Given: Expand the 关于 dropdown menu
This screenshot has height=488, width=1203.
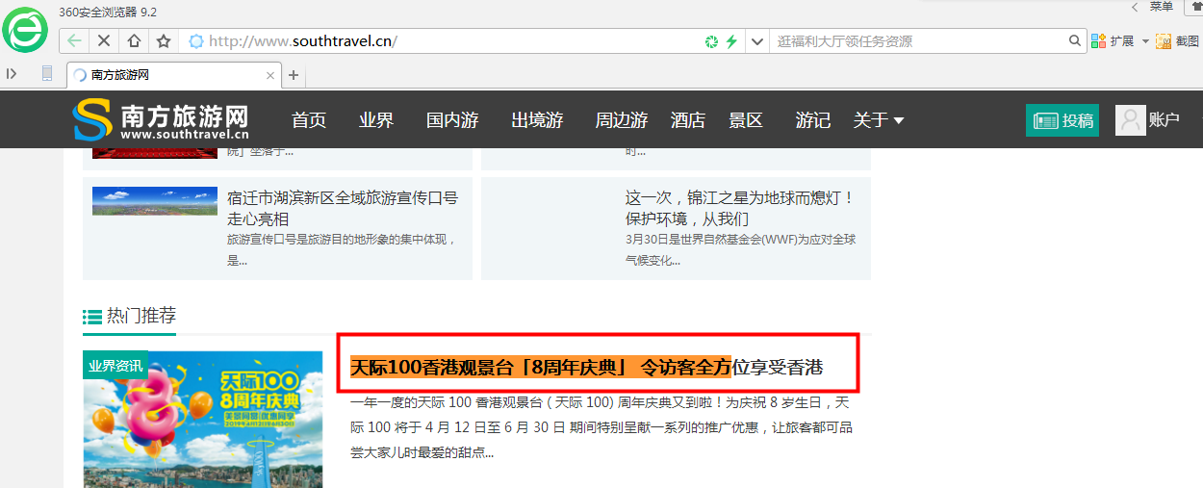Looking at the screenshot, I should [x=879, y=120].
